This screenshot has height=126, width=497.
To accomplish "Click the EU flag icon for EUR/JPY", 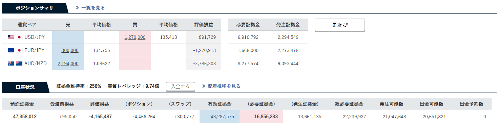I will point(11,50).
